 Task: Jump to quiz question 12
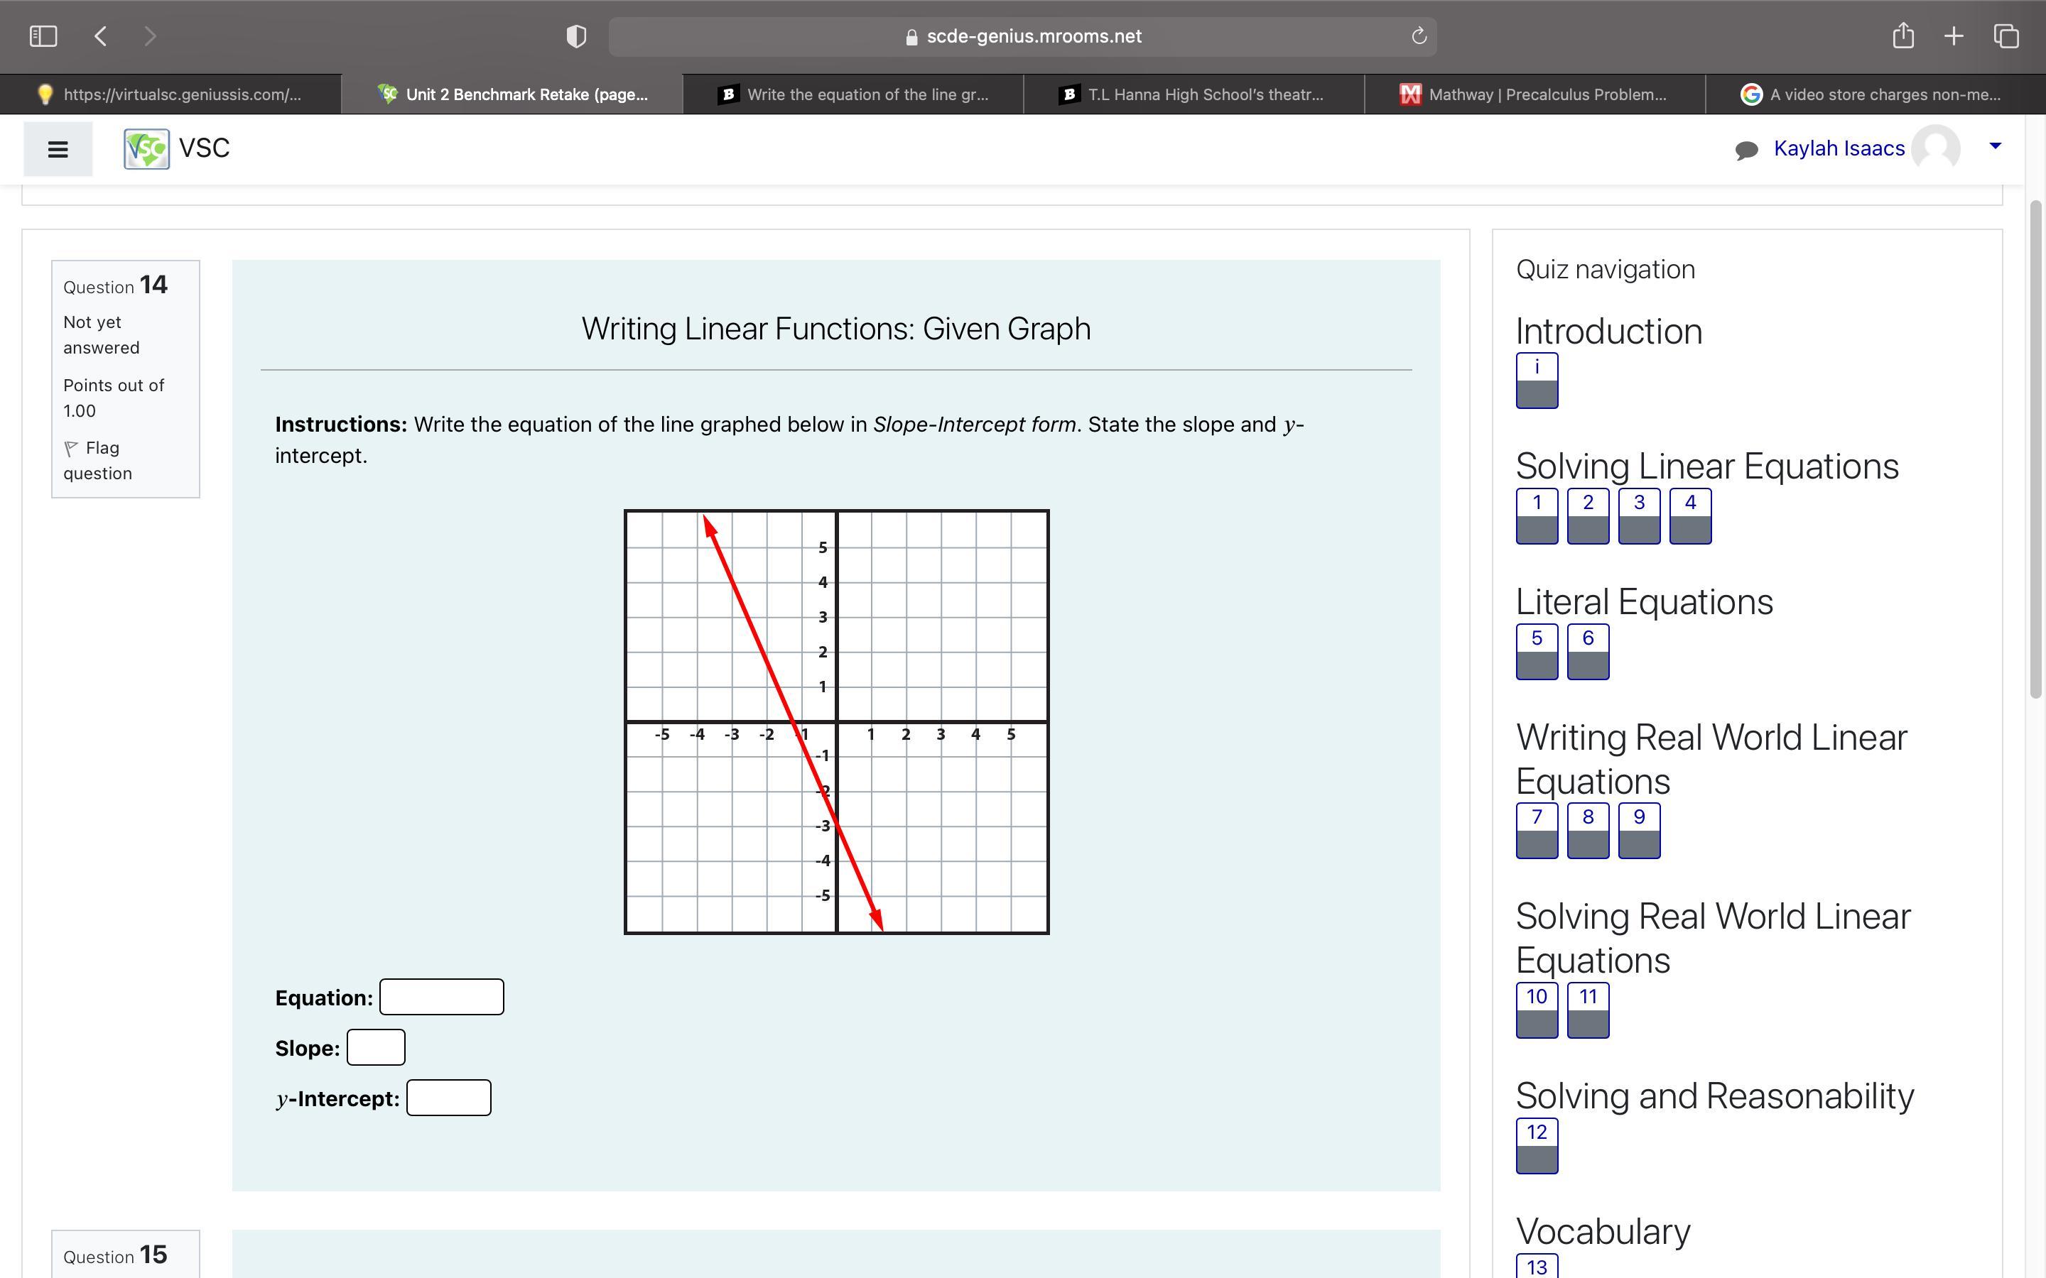[x=1536, y=1145]
